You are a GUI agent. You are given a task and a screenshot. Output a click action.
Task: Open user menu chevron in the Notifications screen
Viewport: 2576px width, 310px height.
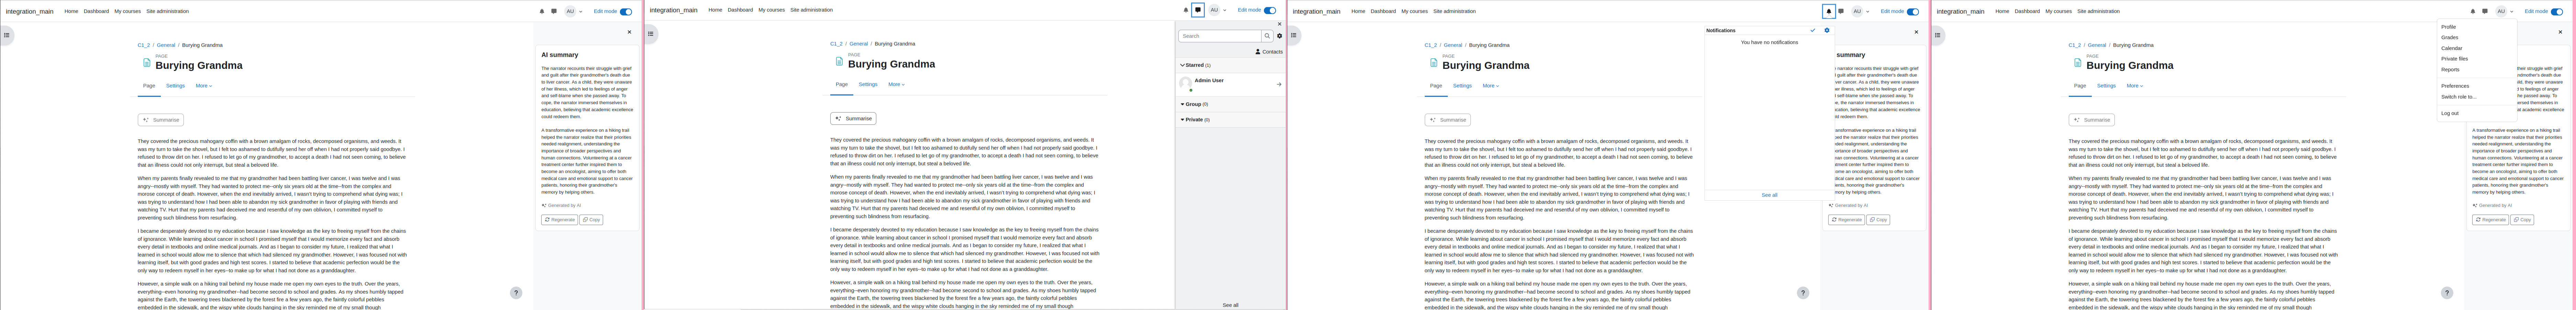[x=1868, y=12]
